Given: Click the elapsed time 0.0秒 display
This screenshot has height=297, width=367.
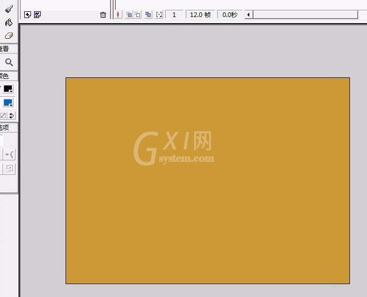Looking at the screenshot, I should pyautogui.click(x=230, y=15).
